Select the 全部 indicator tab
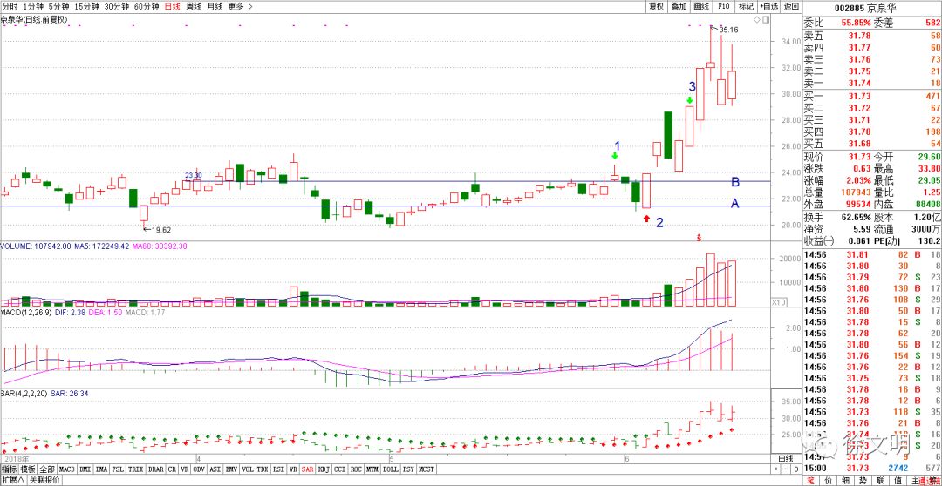Screen dimensions: 942x486 click(47, 469)
